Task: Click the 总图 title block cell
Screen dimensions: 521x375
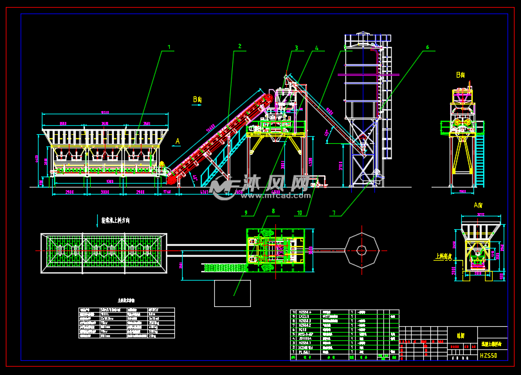Action: [462, 336]
